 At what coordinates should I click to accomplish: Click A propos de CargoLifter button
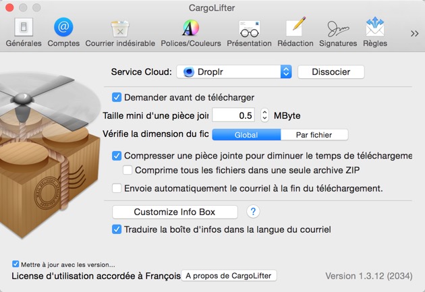tap(229, 275)
